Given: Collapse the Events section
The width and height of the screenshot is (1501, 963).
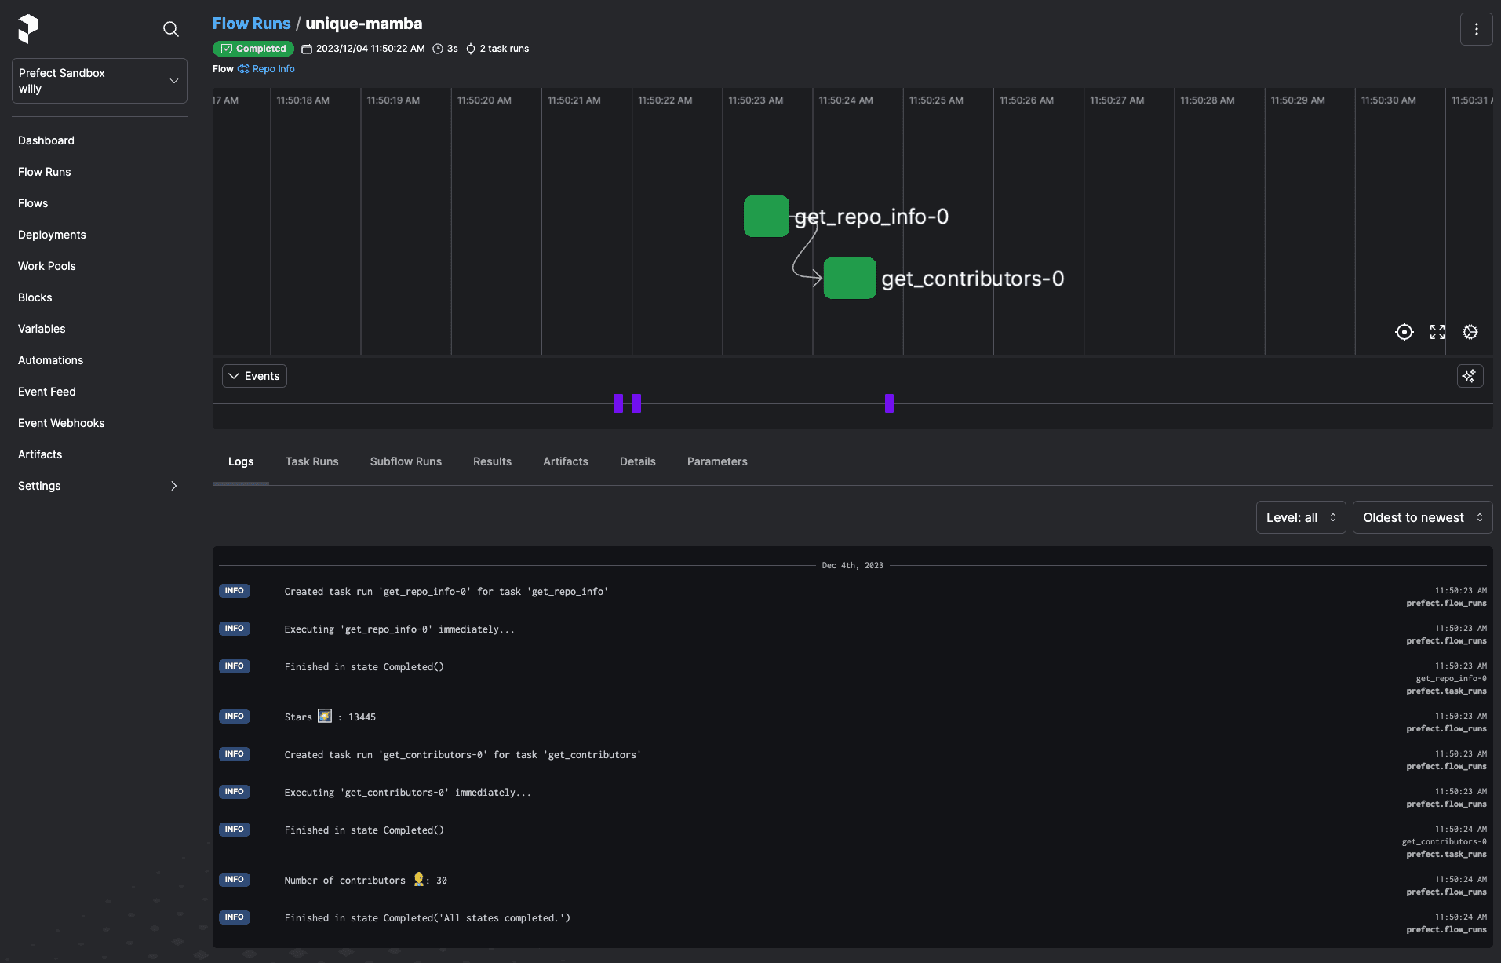Looking at the screenshot, I should (254, 376).
